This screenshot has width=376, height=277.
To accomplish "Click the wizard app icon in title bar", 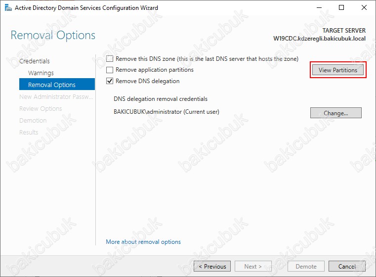I will pyautogui.click(x=8, y=8).
